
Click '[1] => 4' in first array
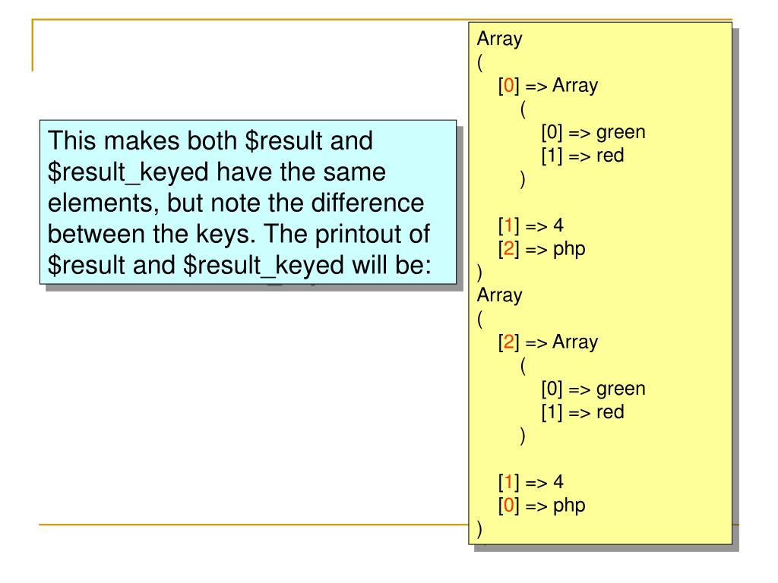[x=531, y=225]
